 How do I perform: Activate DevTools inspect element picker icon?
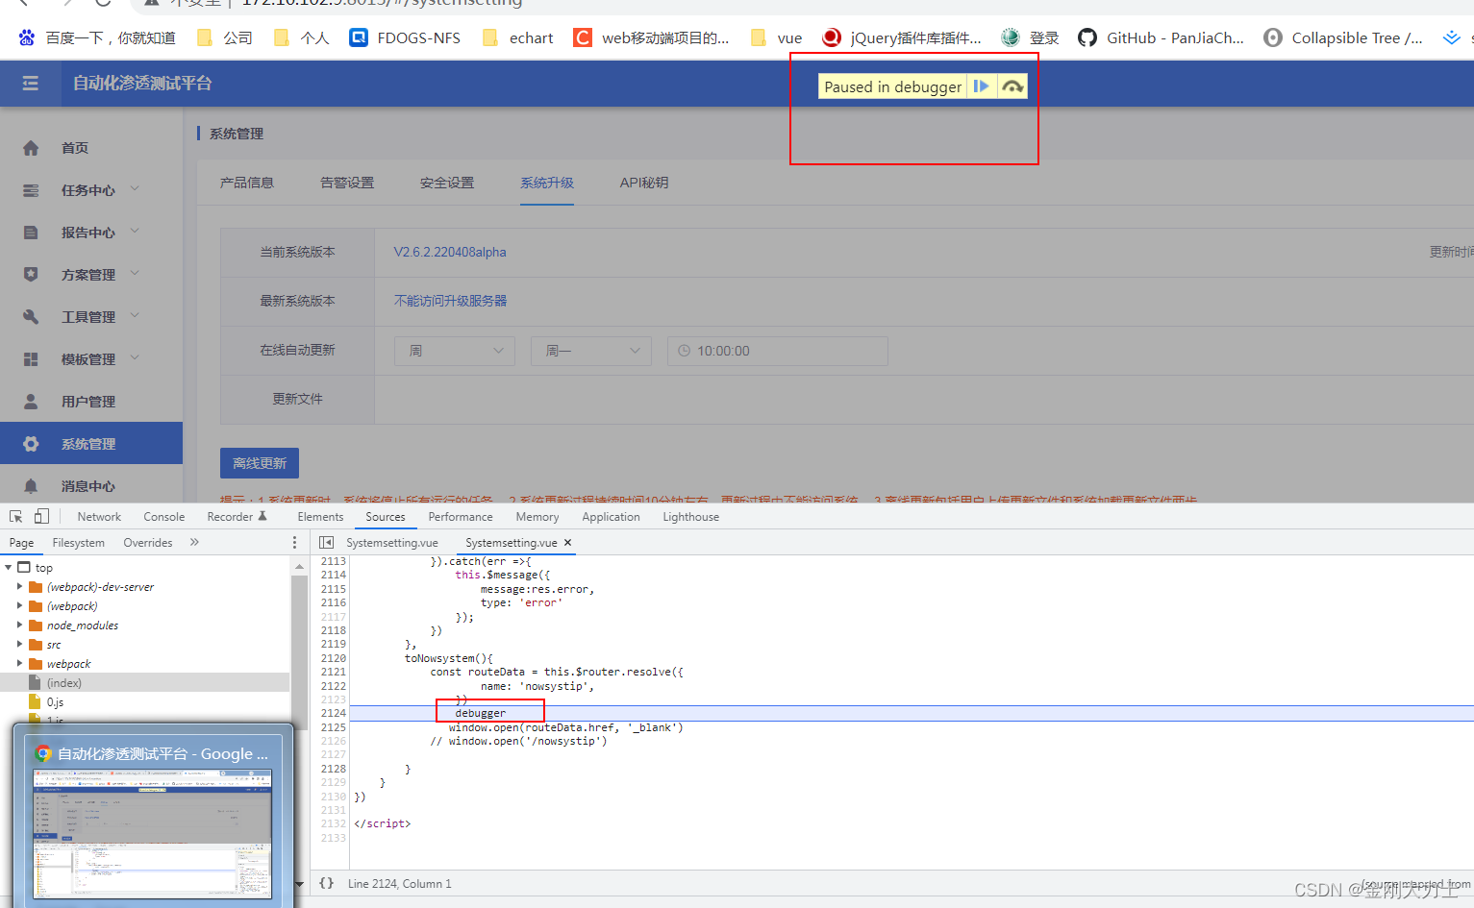pyautogui.click(x=16, y=516)
